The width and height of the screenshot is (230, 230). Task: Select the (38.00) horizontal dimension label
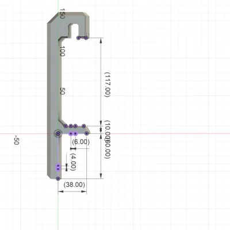click(74, 185)
